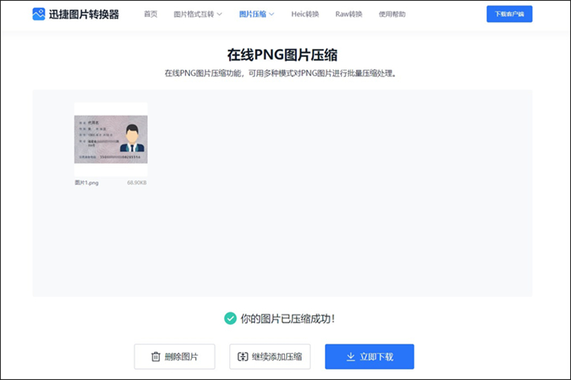Go to 首页 in the navigation
This screenshot has width=571, height=380.
point(151,14)
